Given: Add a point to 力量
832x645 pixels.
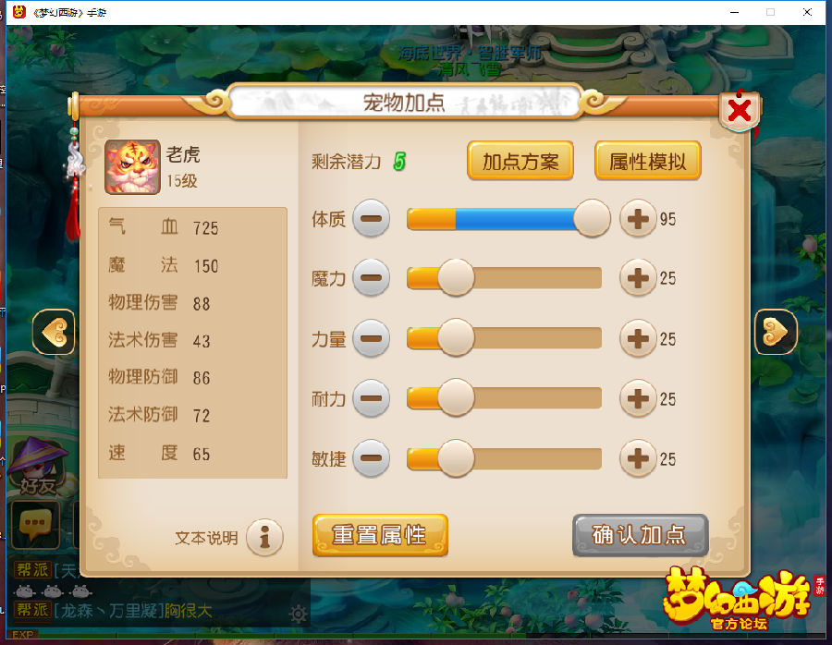Looking at the screenshot, I should (x=638, y=338).
